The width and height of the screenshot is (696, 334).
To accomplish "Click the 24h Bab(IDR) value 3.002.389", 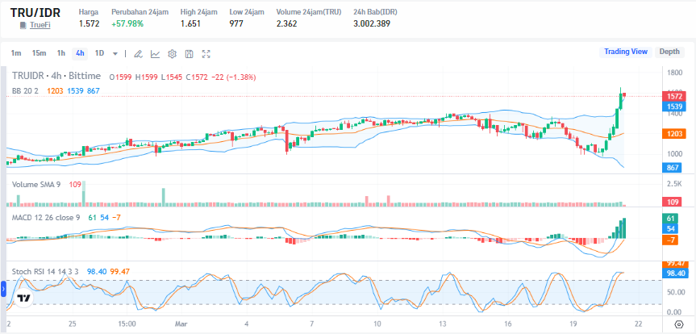I will [372, 23].
